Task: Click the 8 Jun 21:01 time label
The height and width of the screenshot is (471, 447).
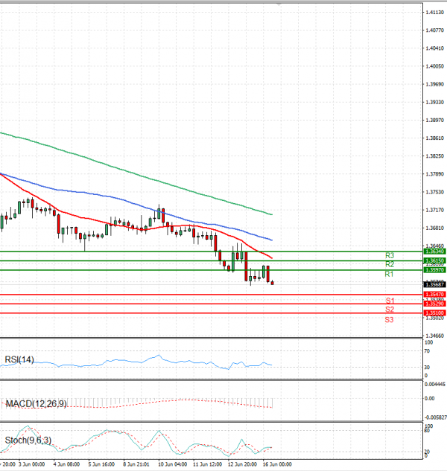Action: tap(135, 464)
